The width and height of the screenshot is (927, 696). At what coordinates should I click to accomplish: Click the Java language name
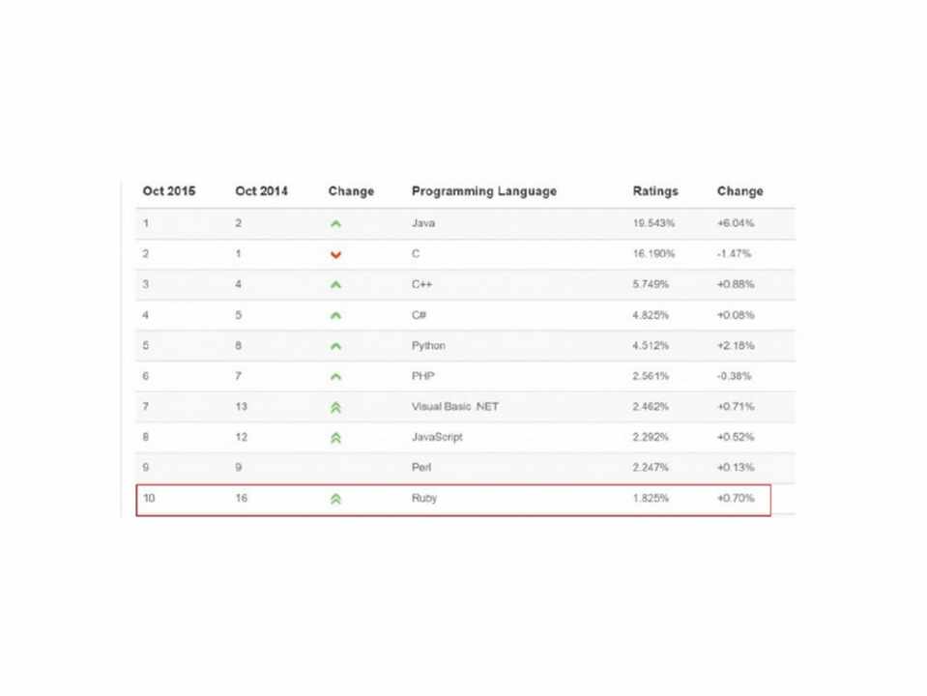coord(423,223)
